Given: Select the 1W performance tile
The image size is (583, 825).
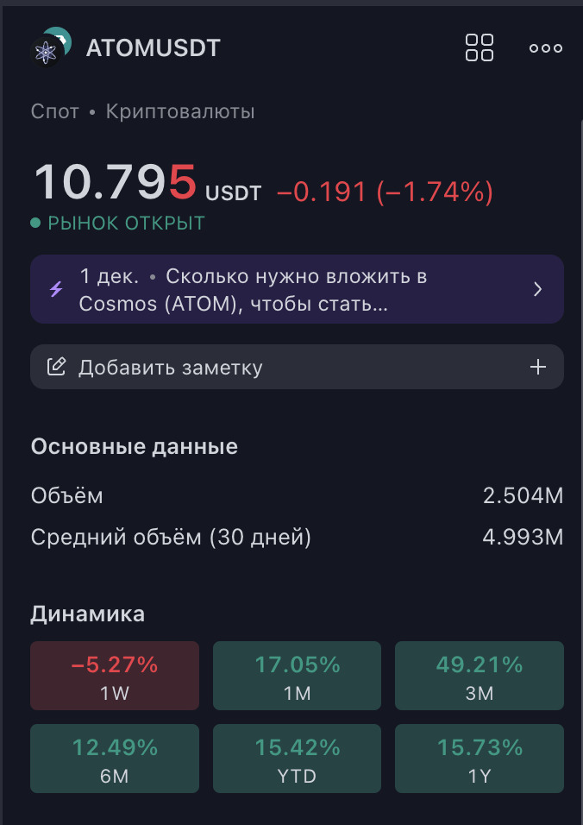Looking at the screenshot, I should coord(115,675).
